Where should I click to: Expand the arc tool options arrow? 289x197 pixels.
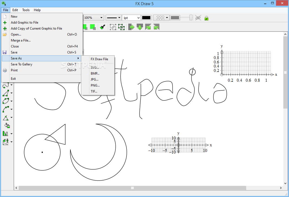point(11,109)
